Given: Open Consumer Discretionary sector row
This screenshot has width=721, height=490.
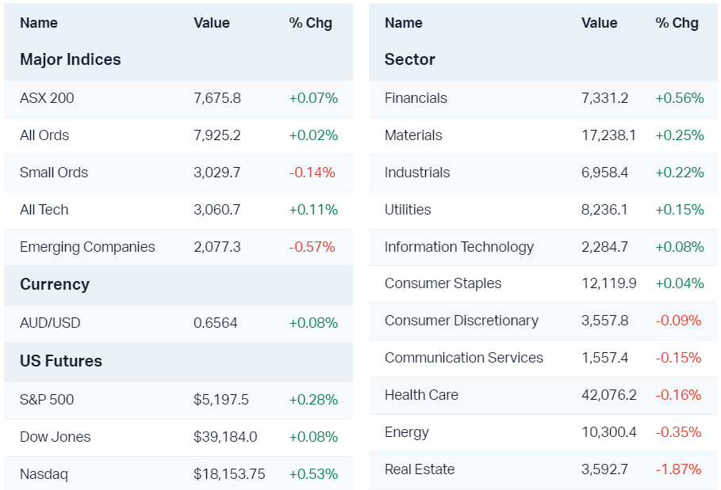Looking at the screenshot, I should (462, 321).
